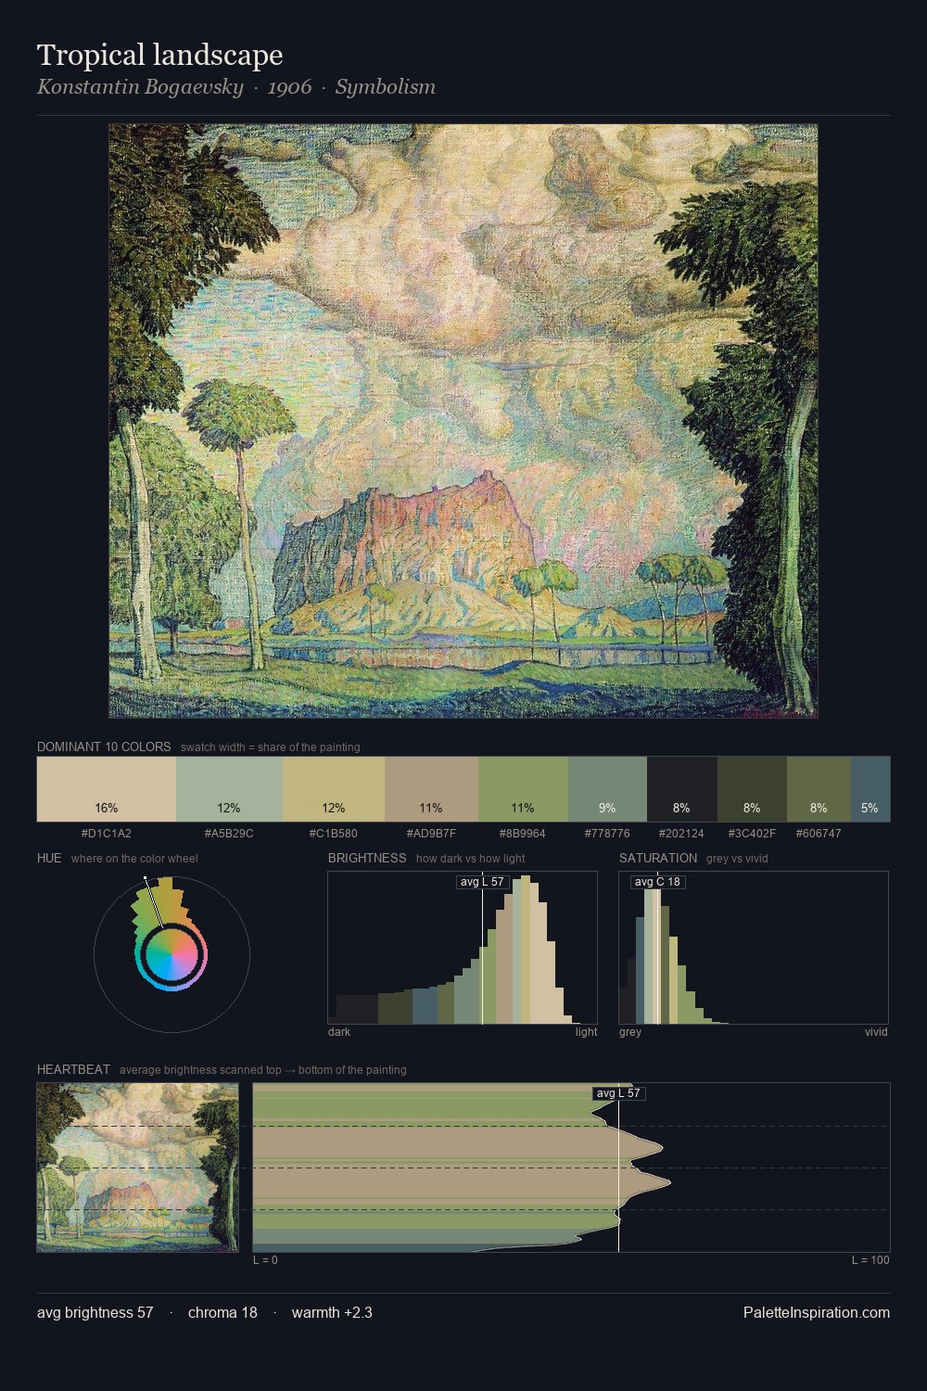Click the 'grey' axis label under saturation chart
The image size is (927, 1391).
[630, 1032]
